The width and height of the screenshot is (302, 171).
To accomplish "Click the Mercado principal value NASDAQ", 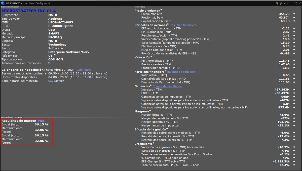I will pyautogui.click(x=55, y=37).
